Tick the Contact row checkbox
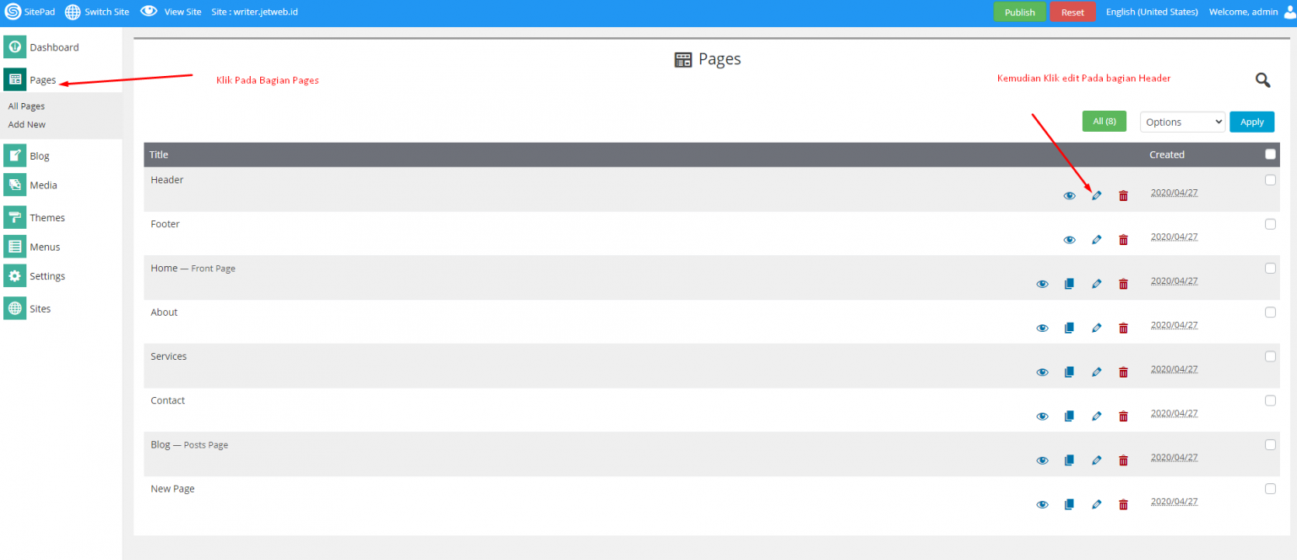The width and height of the screenshot is (1297, 560). [1270, 400]
